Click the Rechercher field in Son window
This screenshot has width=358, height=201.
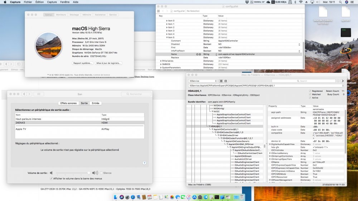(136, 94)
